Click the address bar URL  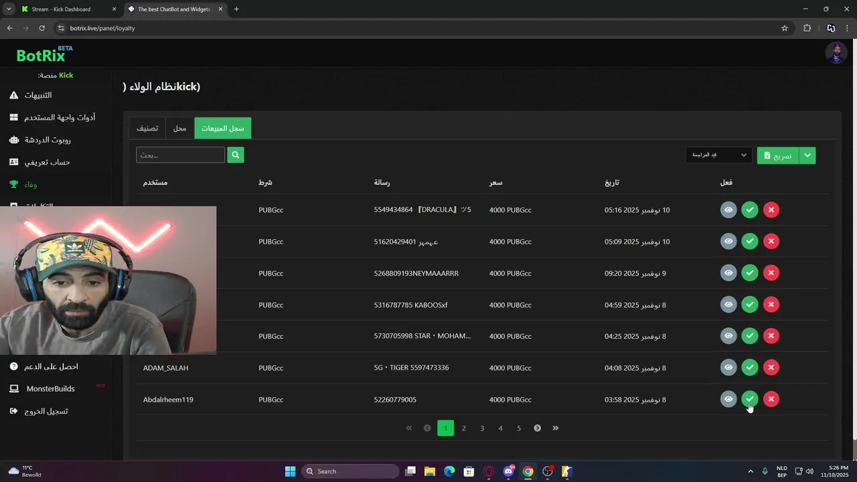102,28
